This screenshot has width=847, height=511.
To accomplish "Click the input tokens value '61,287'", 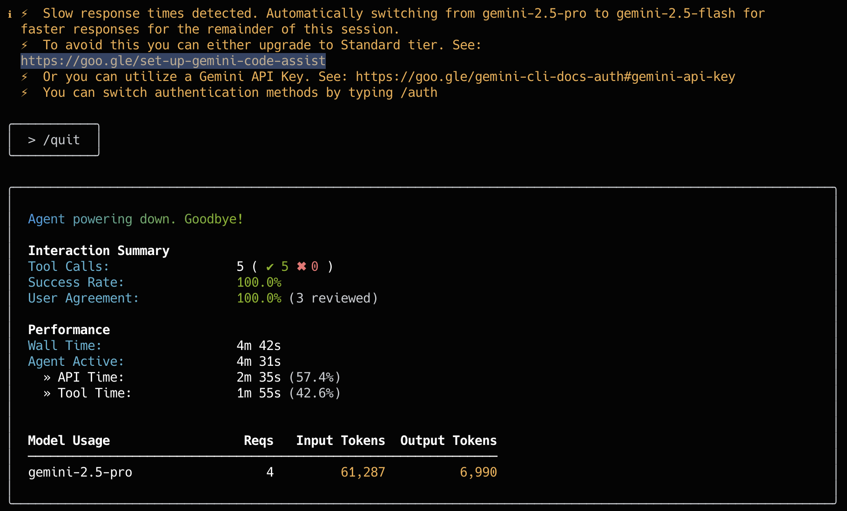I will pyautogui.click(x=363, y=472).
